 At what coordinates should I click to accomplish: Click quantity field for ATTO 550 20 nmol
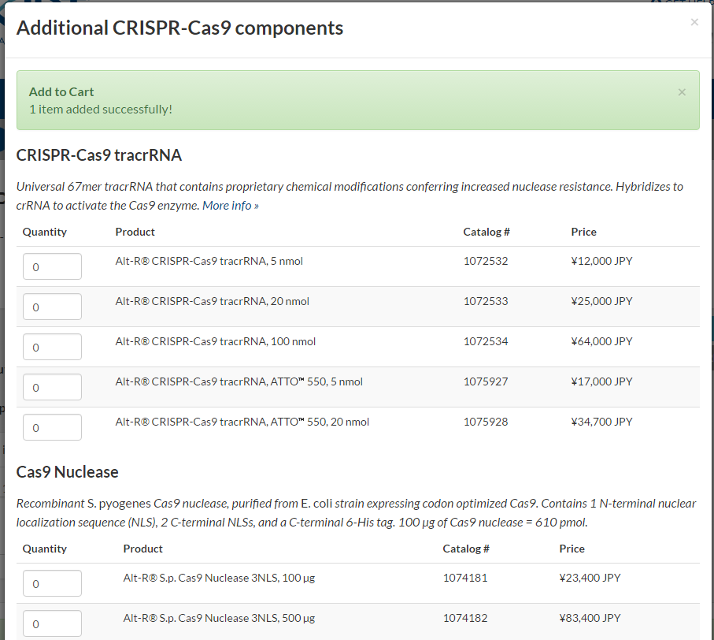pyautogui.click(x=53, y=427)
